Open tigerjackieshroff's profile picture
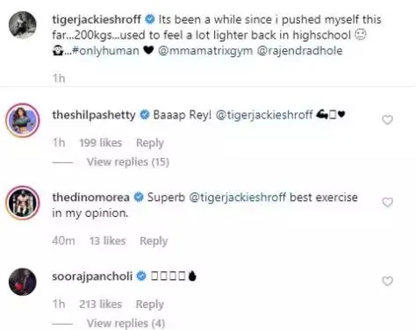Image resolution: width=416 pixels, height=330 pixels. coord(23,25)
